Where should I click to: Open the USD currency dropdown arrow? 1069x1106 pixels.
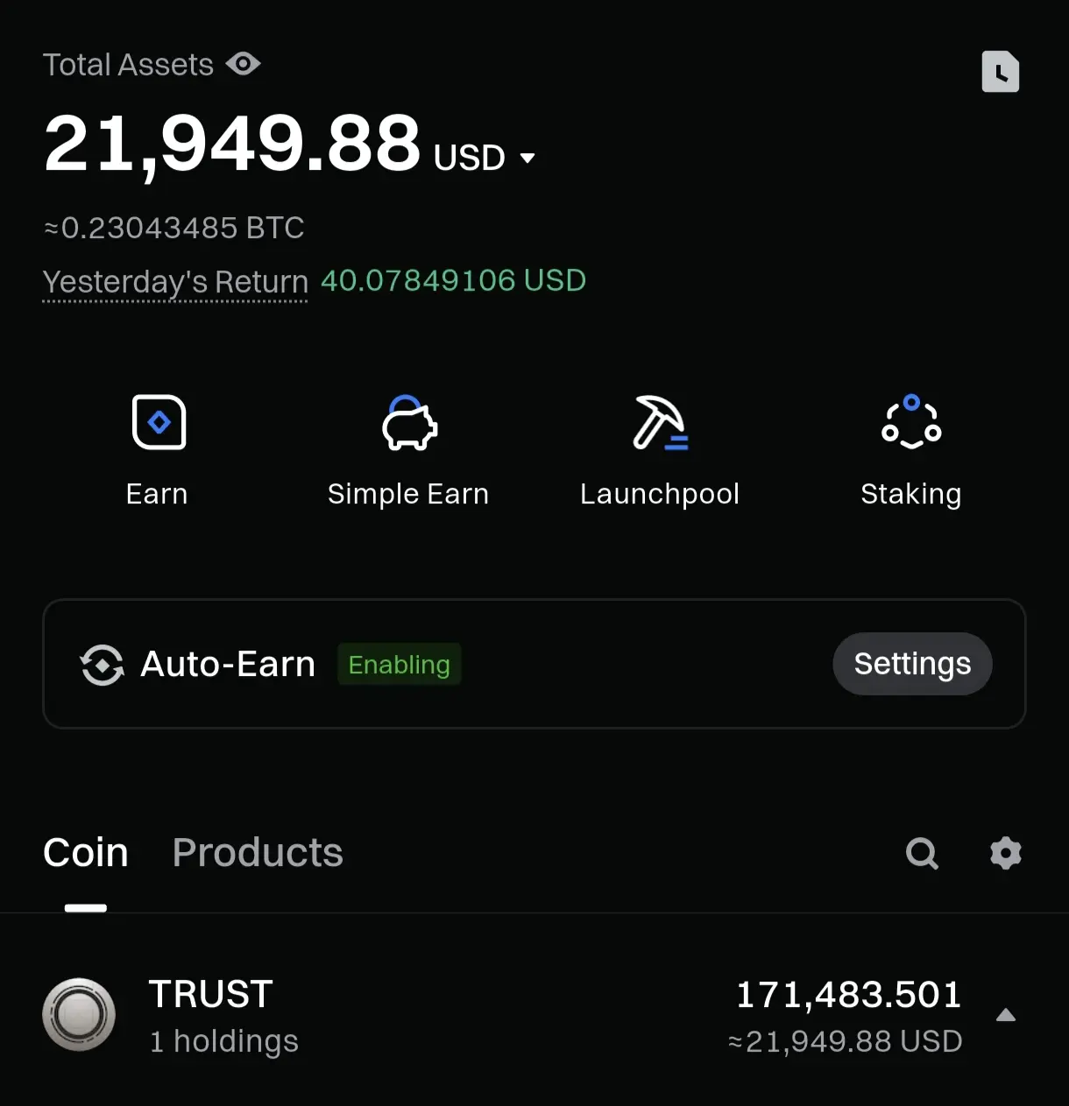527,159
